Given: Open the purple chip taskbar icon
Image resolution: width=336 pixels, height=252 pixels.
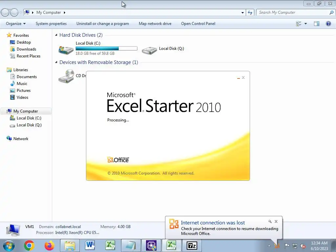Looking at the screenshot, I should coord(151,245).
